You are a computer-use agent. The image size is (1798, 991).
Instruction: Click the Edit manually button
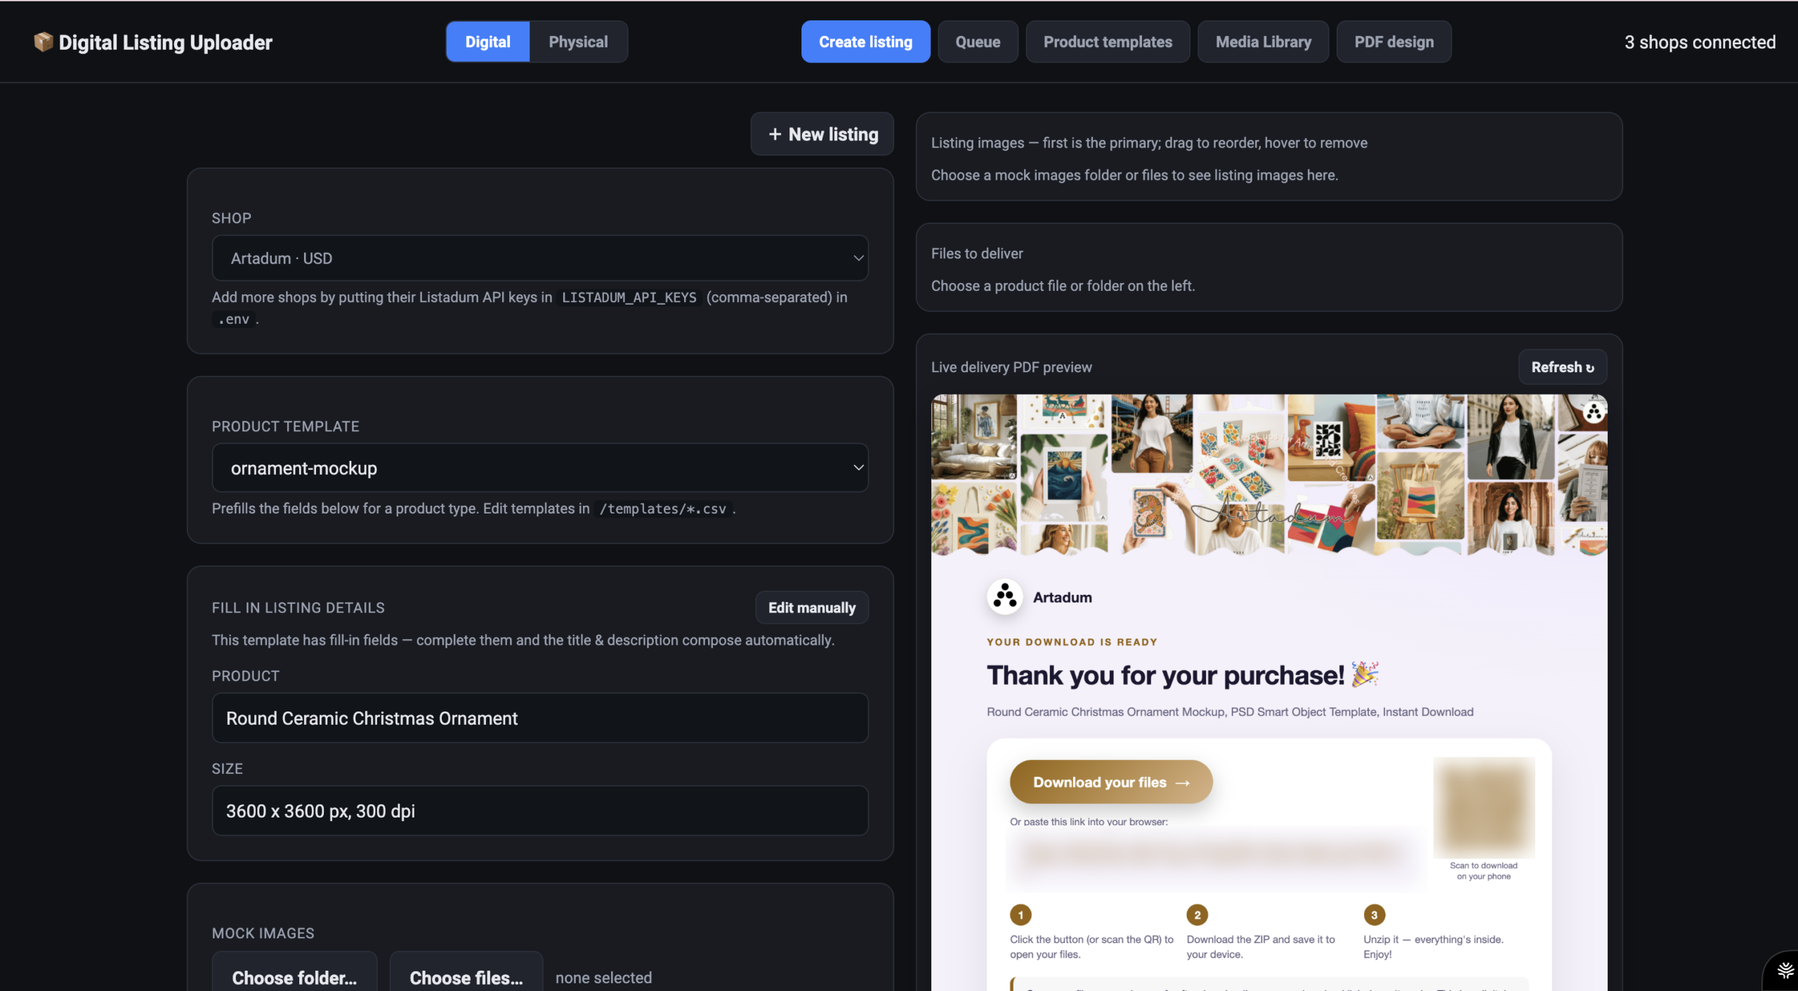point(812,608)
